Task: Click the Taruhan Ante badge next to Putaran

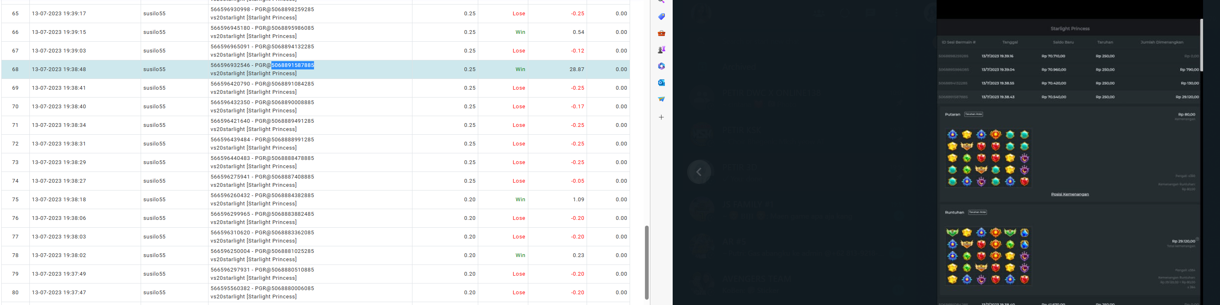Action: click(x=974, y=114)
